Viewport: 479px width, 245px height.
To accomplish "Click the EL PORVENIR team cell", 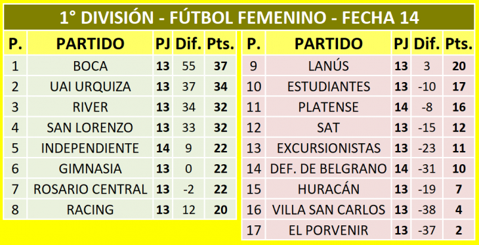I will (328, 230).
